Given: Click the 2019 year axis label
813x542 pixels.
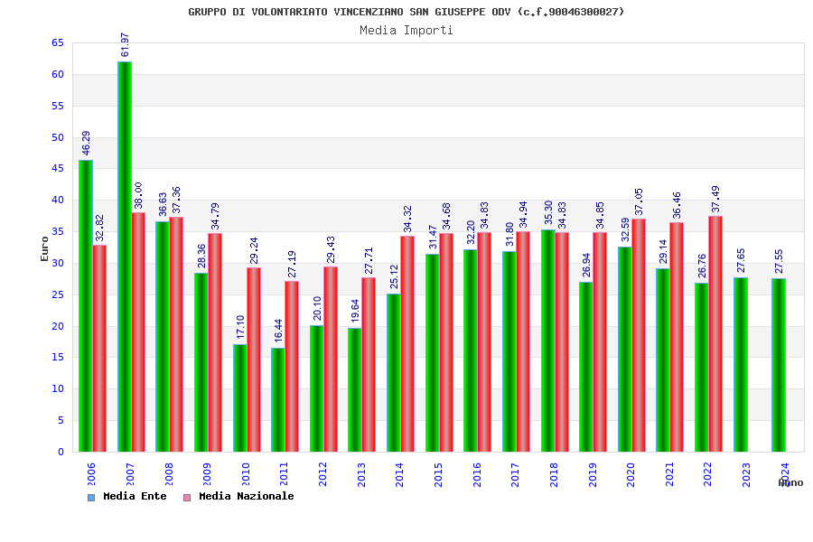Looking at the screenshot, I should tap(592, 474).
